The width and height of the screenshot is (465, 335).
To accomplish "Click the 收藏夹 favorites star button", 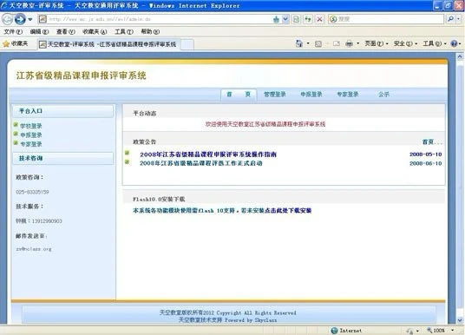I will 15,44.
